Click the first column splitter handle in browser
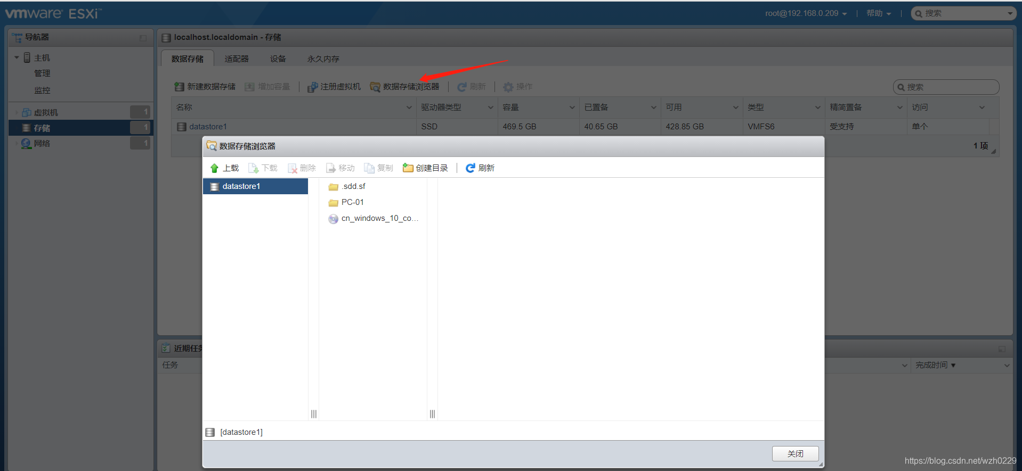1022x471 pixels. click(x=314, y=414)
